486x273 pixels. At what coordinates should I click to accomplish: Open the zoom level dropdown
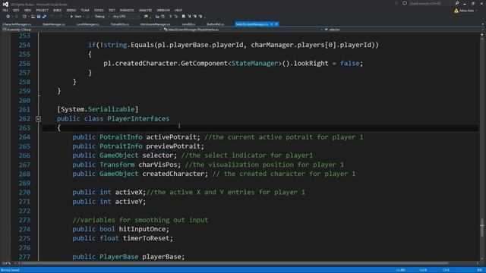8,263
